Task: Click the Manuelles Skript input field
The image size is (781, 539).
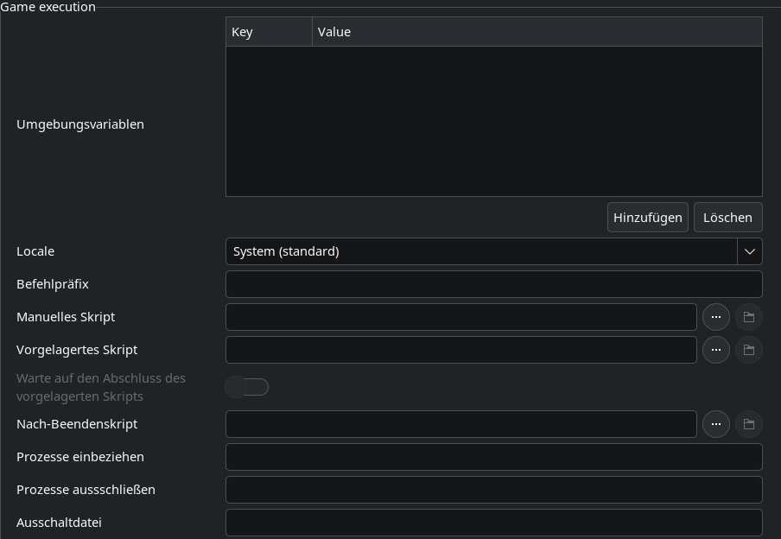Action: (x=460, y=317)
